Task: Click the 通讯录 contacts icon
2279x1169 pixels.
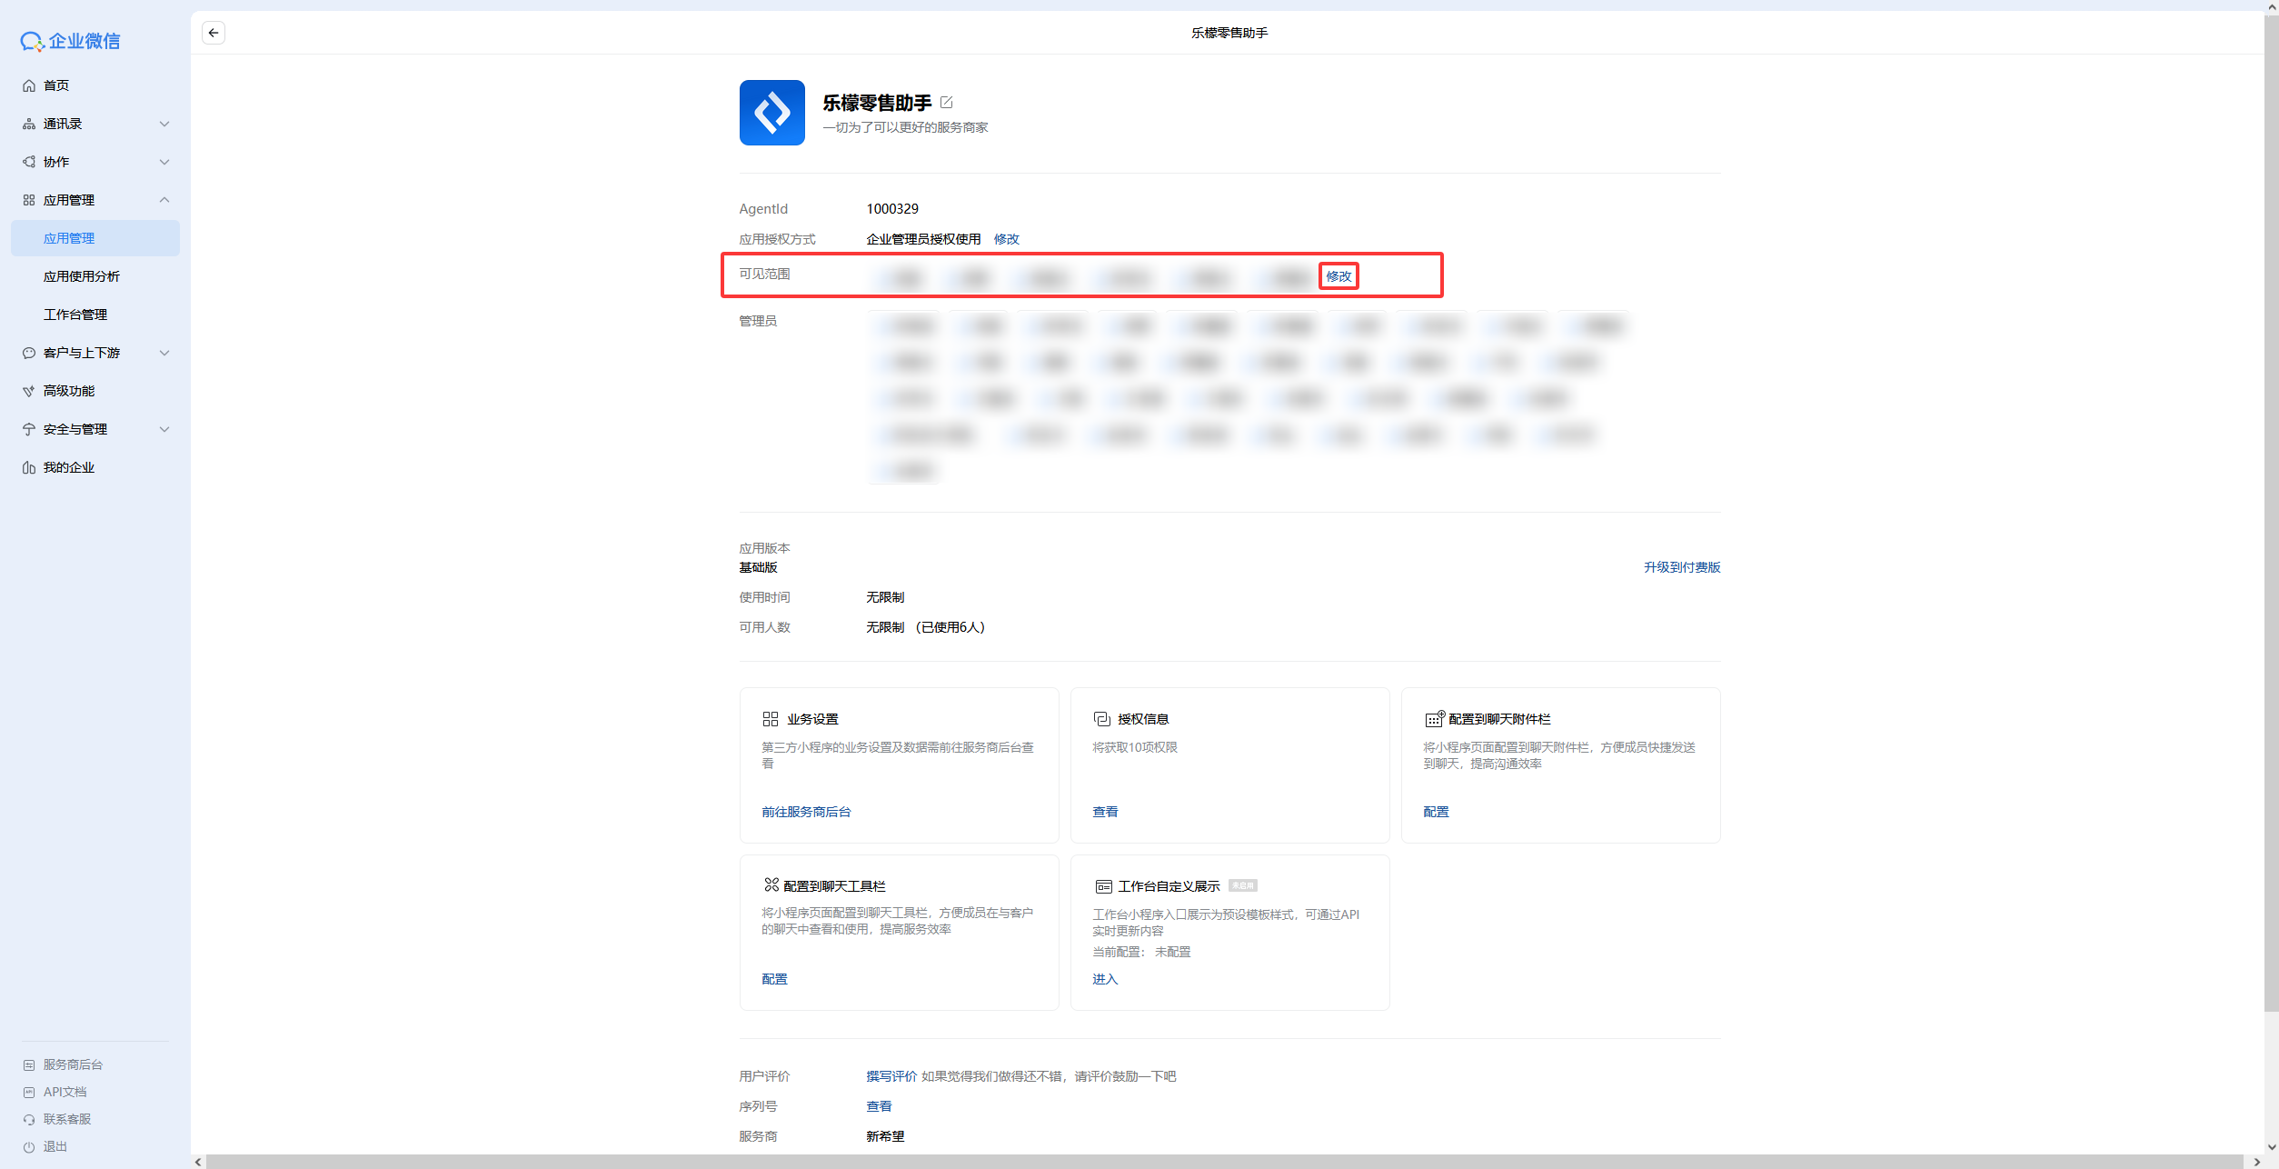Action: (29, 124)
